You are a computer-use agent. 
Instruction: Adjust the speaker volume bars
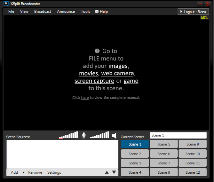pos(100,135)
